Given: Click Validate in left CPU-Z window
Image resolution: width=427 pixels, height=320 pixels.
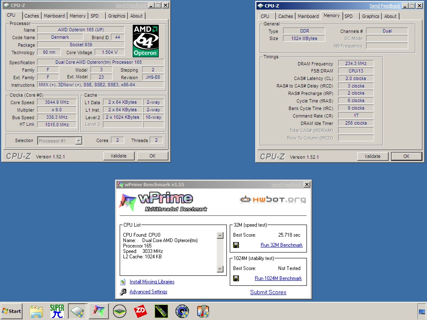Looking at the screenshot, I should click(119, 156).
